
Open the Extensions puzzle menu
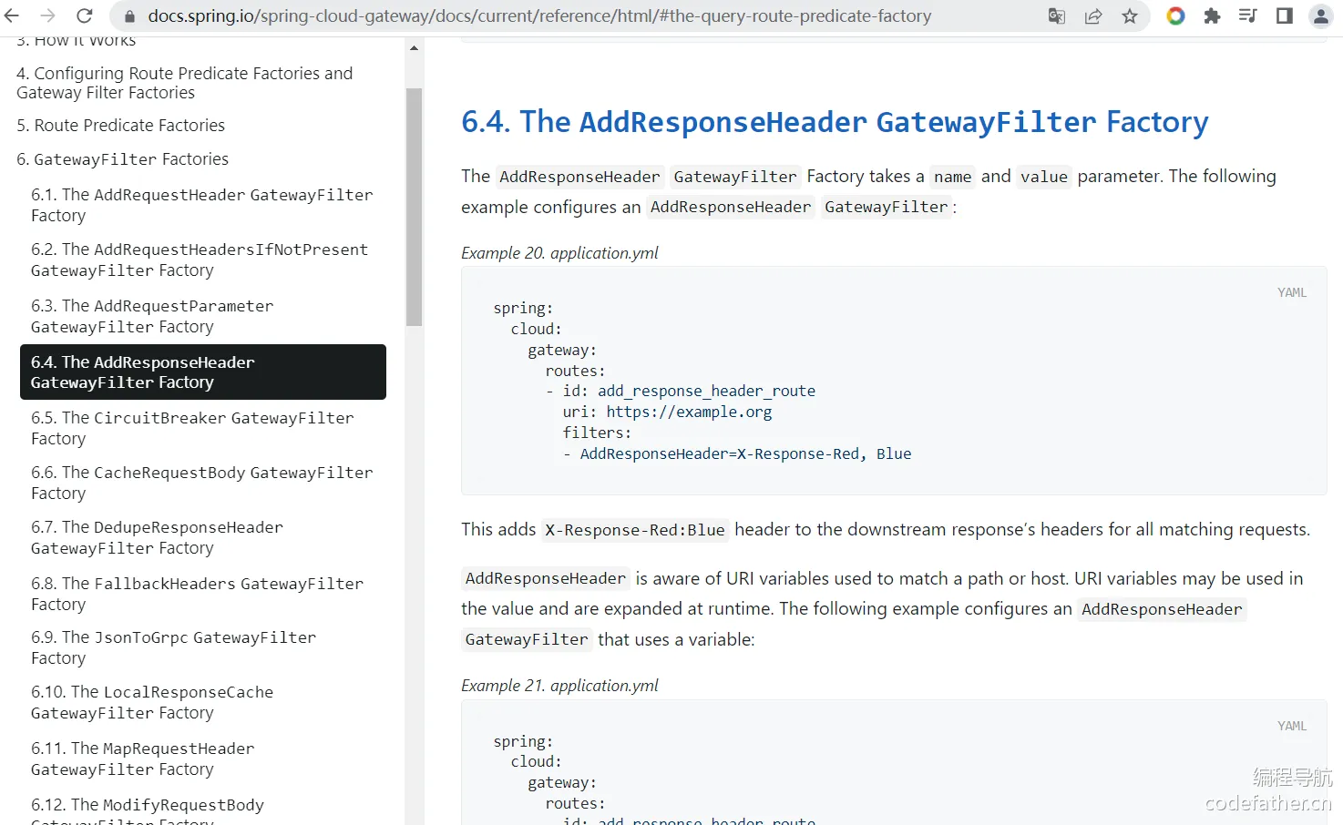(x=1212, y=15)
